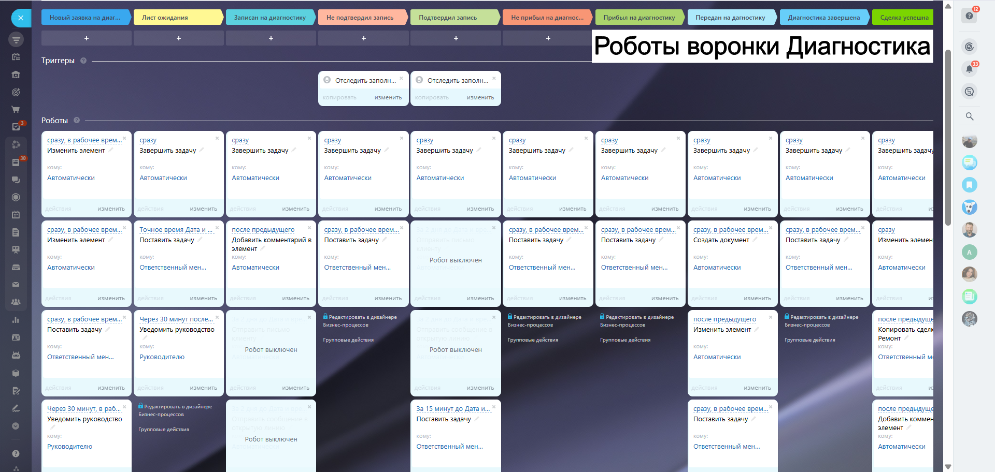Click the 'Руководителю' recipient under 'Через 30 минут после...'
This screenshot has height=472, width=995.
click(162, 357)
